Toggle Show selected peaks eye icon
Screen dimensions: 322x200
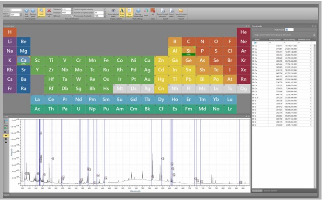114,11
